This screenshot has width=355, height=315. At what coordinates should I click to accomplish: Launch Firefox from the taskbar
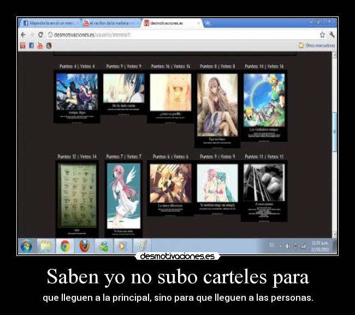tap(85, 246)
